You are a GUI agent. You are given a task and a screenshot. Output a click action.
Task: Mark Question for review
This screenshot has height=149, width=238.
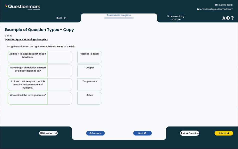(x=190, y=133)
